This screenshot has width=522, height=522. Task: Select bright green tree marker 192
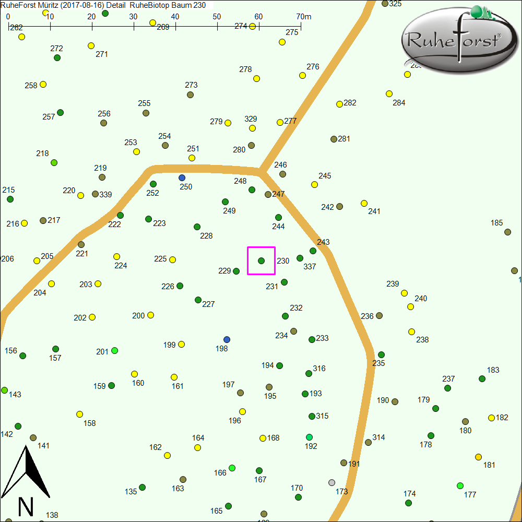coord(310,437)
